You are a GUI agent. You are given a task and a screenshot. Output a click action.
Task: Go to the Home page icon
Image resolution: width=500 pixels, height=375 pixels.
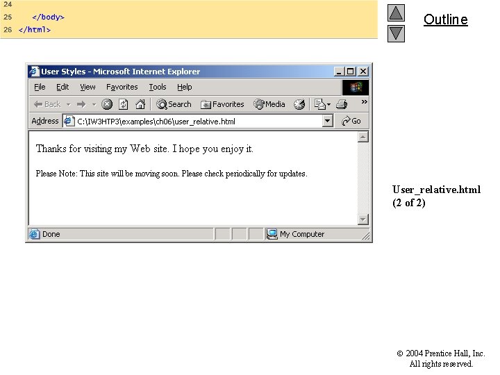tap(140, 104)
